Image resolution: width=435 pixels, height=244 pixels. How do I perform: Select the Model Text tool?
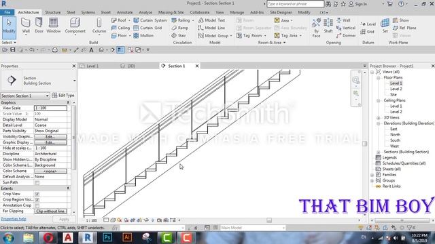pos(211,20)
